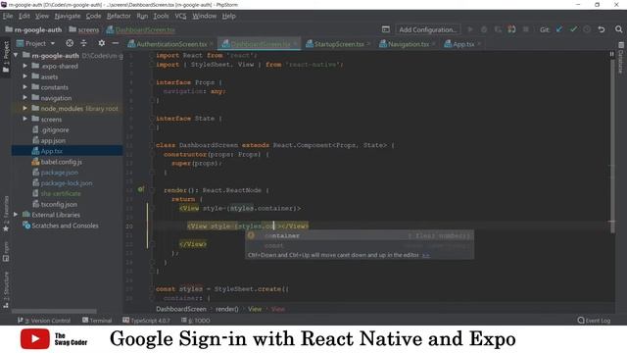The width and height of the screenshot is (627, 353).
Task: Click the completion hint link arrow
Action: pos(426,255)
